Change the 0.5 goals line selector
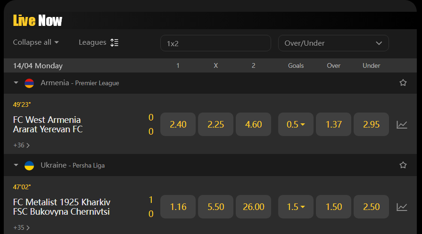 tap(296, 124)
